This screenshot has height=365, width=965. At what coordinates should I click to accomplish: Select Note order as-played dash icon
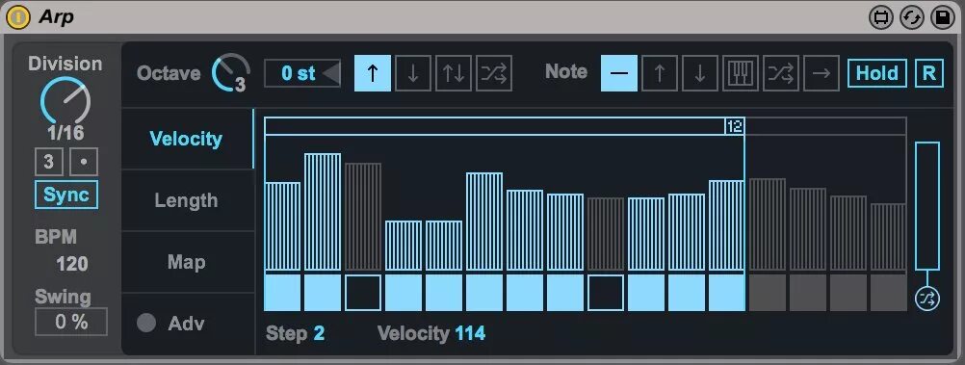pyautogui.click(x=619, y=73)
